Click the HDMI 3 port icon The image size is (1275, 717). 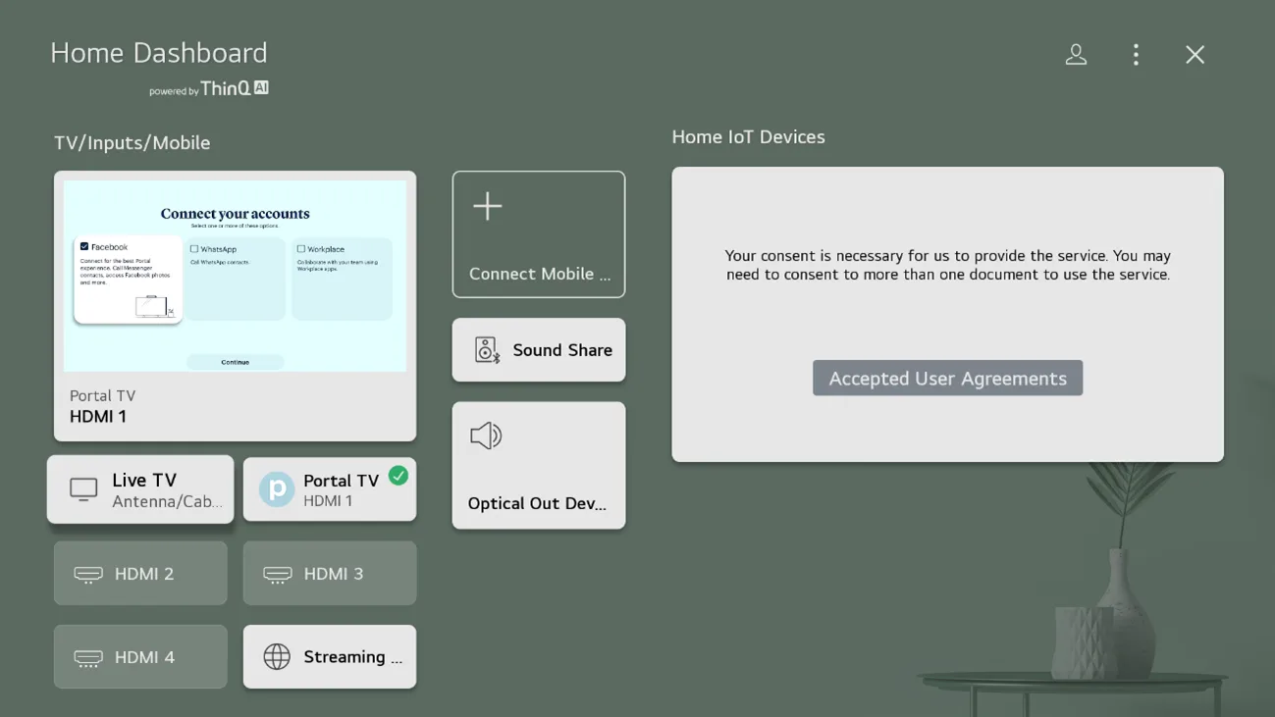pos(278,574)
